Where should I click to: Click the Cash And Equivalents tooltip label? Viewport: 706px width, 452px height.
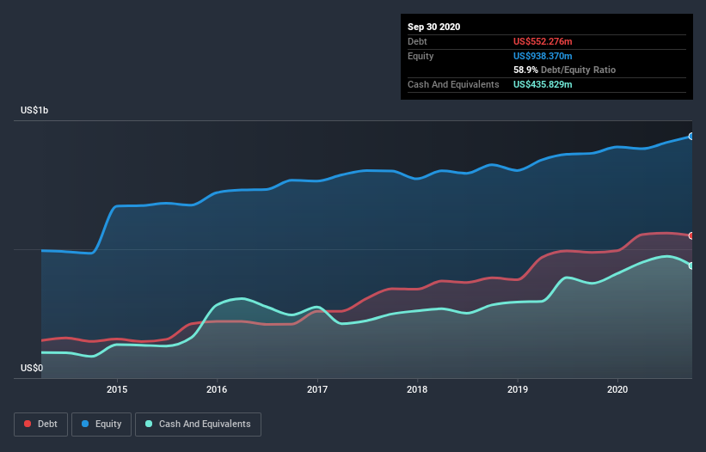(453, 84)
